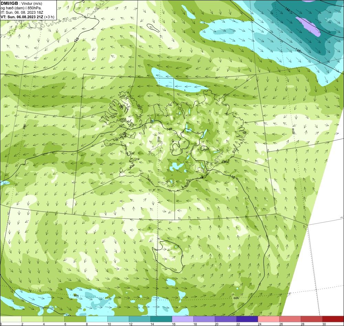Click the 28–30 m/s red legend swatch
This screenshot has width=344, height=326.
[312, 319]
